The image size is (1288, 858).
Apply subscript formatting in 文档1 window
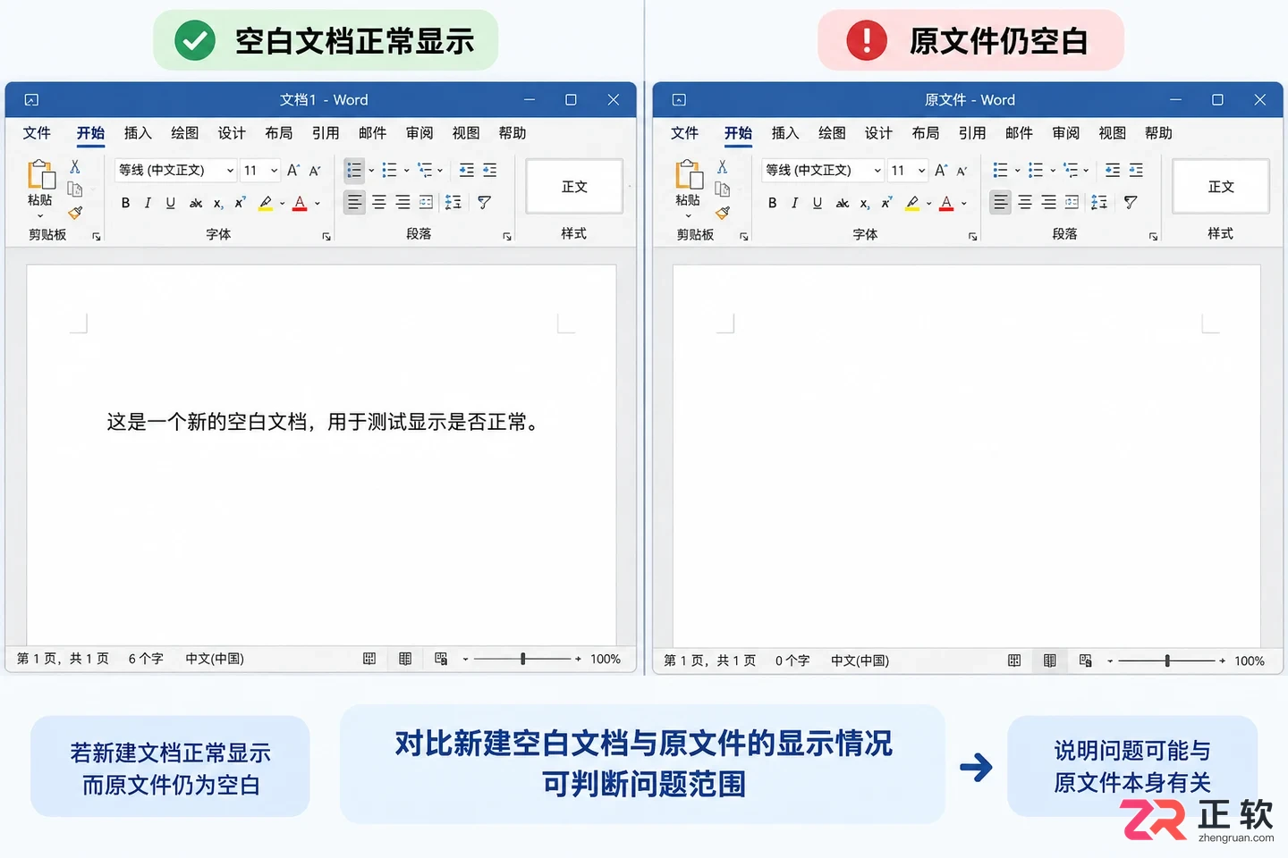(217, 204)
